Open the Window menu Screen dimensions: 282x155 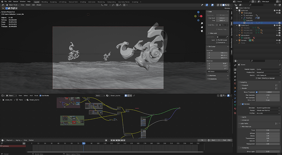tap(22, 2)
